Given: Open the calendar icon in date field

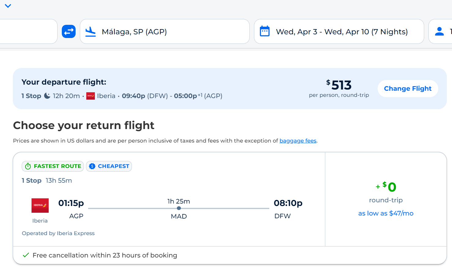Looking at the screenshot, I should tap(265, 31).
